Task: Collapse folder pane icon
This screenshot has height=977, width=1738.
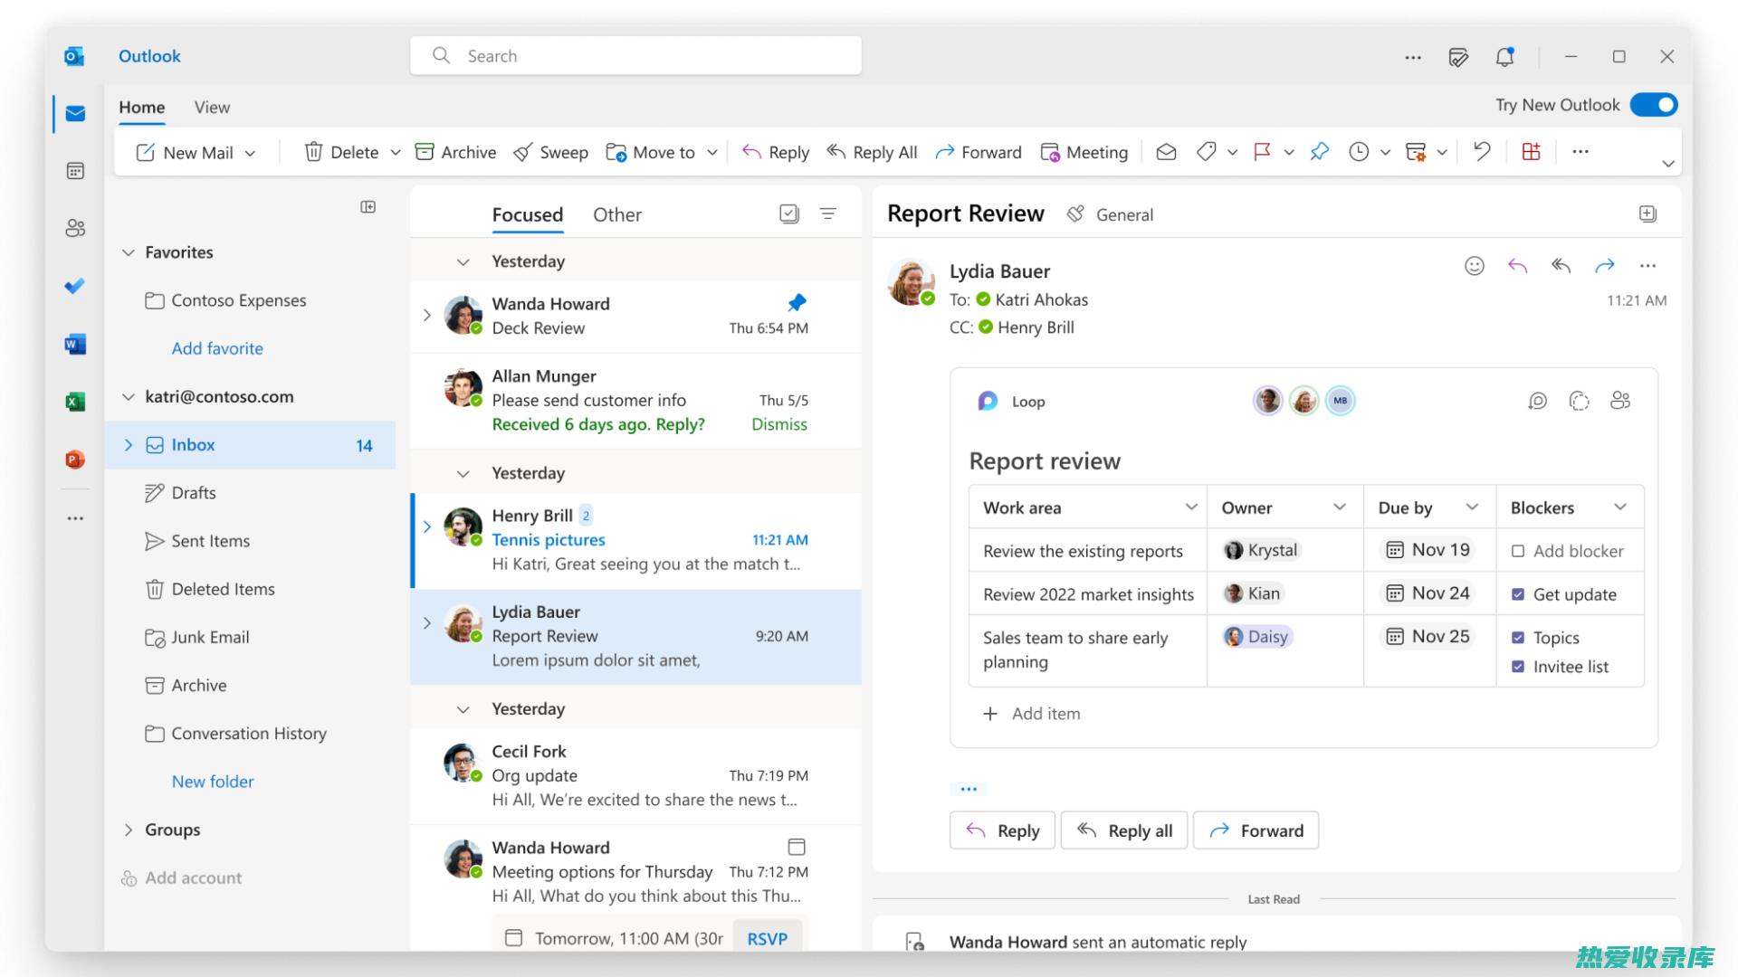Action: coord(368,207)
